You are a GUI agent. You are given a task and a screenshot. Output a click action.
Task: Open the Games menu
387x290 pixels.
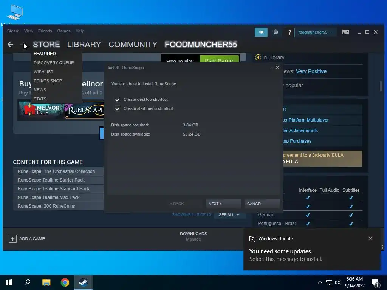coord(63,31)
